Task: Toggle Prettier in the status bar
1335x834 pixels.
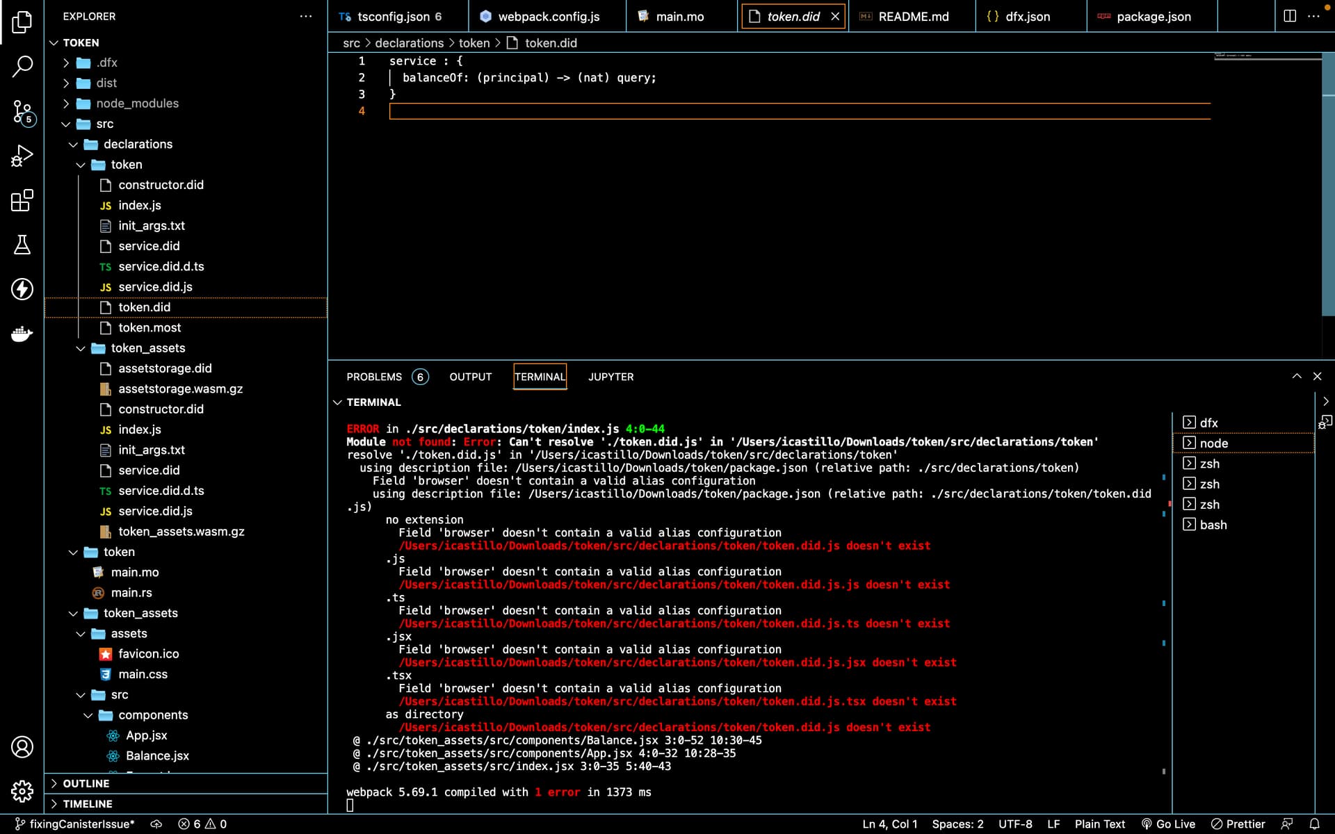Action: click(x=1238, y=824)
